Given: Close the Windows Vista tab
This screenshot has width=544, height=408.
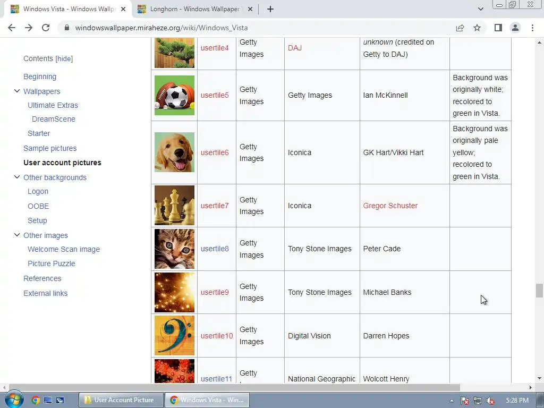Looking at the screenshot, I should [x=123, y=9].
